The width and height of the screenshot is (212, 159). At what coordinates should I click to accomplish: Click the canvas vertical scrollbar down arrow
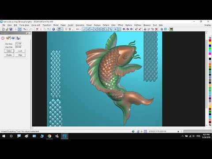tap(206, 125)
